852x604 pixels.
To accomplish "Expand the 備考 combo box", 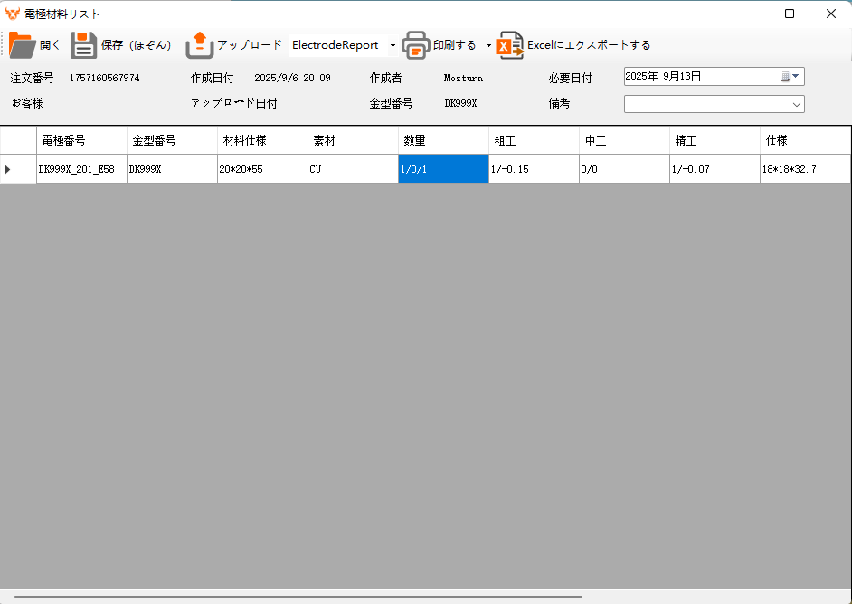I will 796,105.
